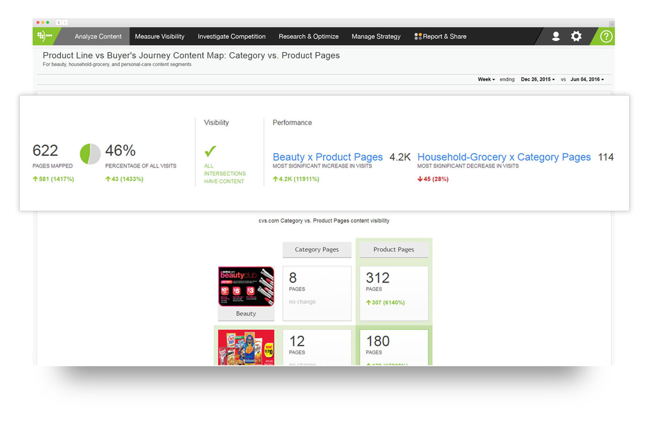Open the Analyze Content menu

(98, 36)
